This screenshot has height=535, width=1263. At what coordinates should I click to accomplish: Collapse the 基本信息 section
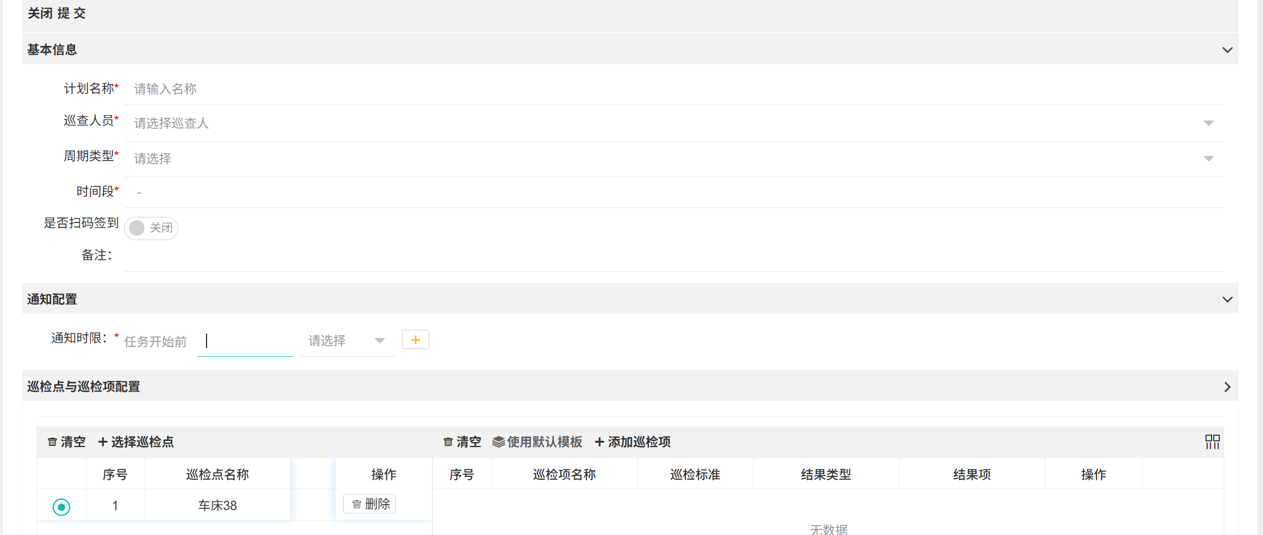tap(1227, 50)
